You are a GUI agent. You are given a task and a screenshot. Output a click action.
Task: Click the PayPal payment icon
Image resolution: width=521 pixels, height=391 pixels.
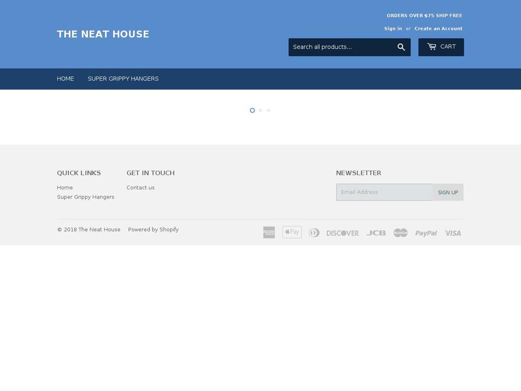(x=426, y=234)
